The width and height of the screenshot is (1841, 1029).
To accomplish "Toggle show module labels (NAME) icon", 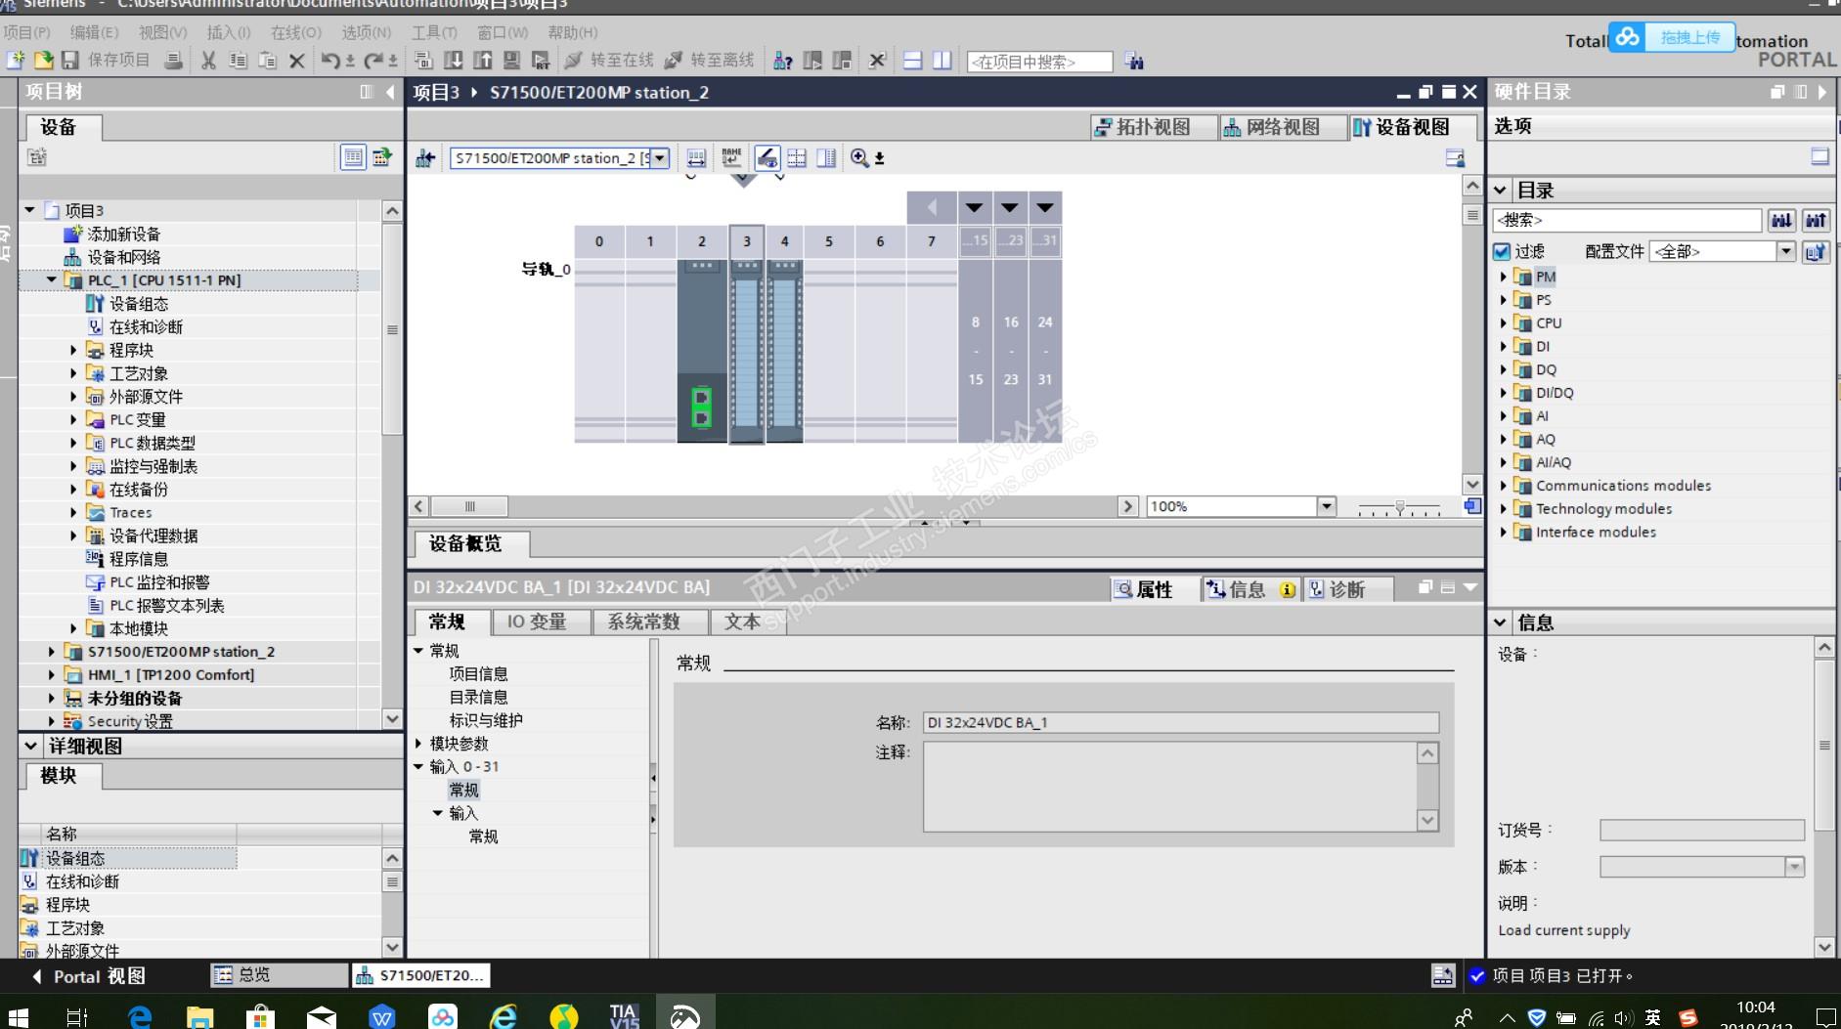I will click(x=731, y=158).
